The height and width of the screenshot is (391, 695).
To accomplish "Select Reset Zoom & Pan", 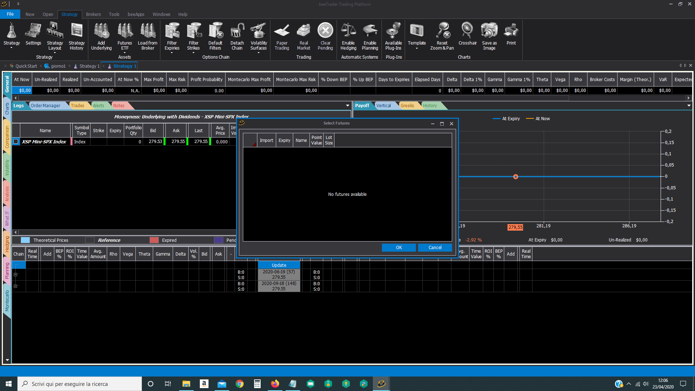I will (442, 36).
